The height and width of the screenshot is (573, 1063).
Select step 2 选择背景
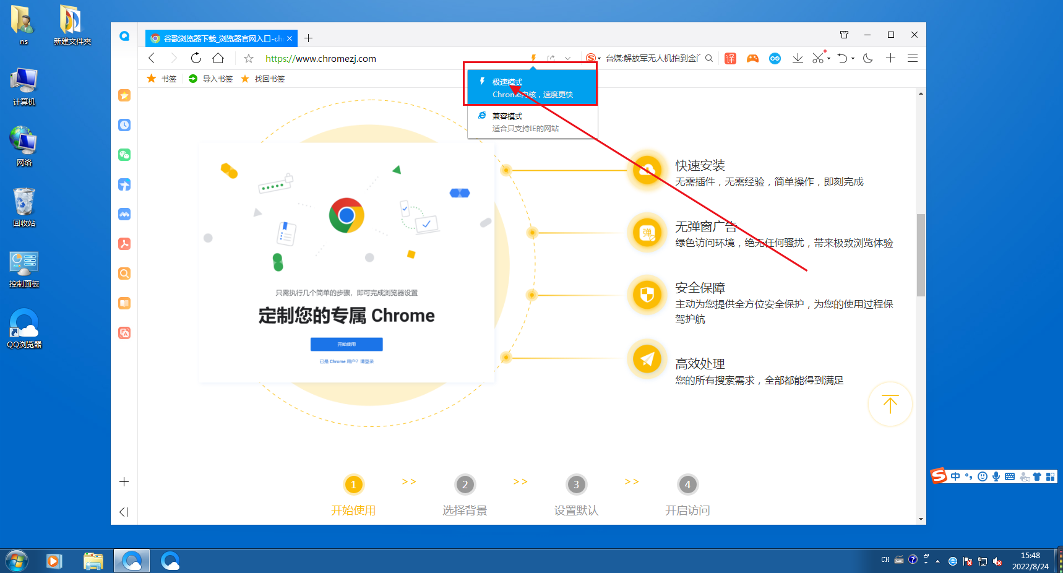pyautogui.click(x=465, y=495)
